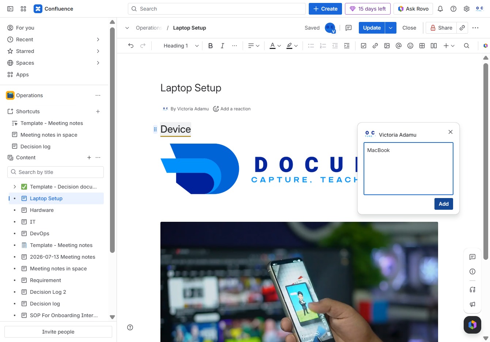Image resolution: width=490 pixels, height=342 pixels.
Task: Find and replace with magnifier icon
Action: 467,46
